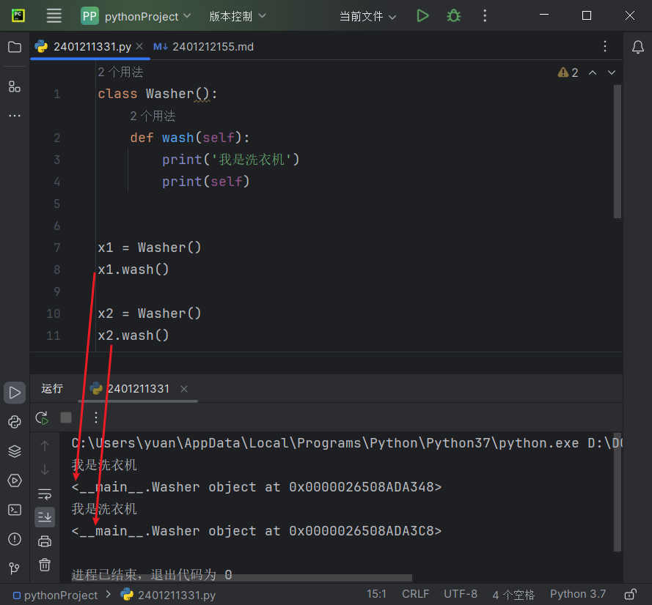The width and height of the screenshot is (652, 605).
Task: Open the Terminal tool window
Action: point(15,510)
